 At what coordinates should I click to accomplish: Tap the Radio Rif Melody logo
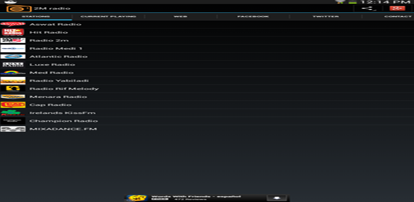[x=13, y=88]
